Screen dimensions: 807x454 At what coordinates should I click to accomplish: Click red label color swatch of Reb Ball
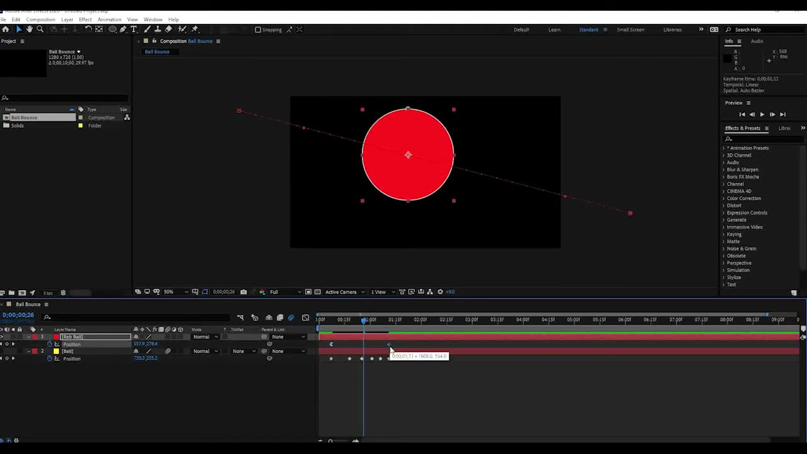click(x=35, y=337)
